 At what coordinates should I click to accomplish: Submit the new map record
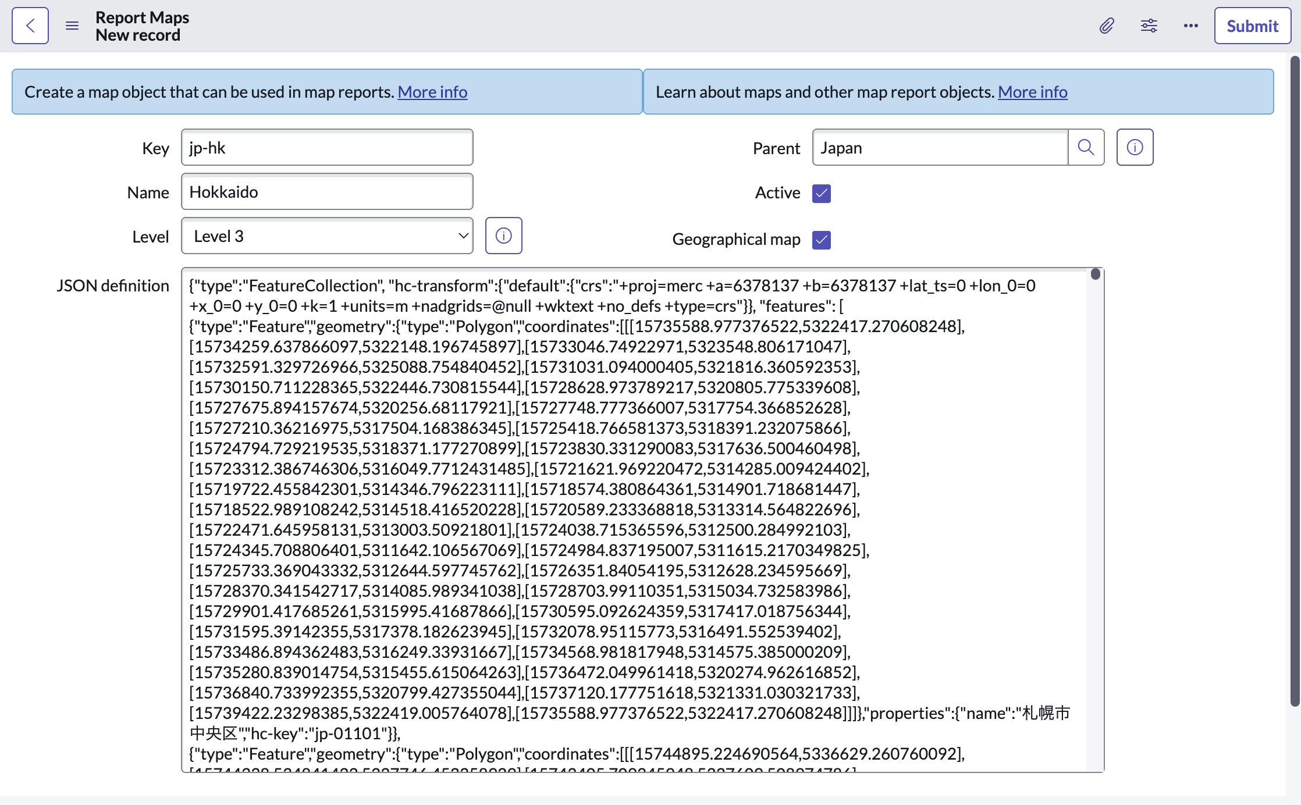coord(1252,26)
